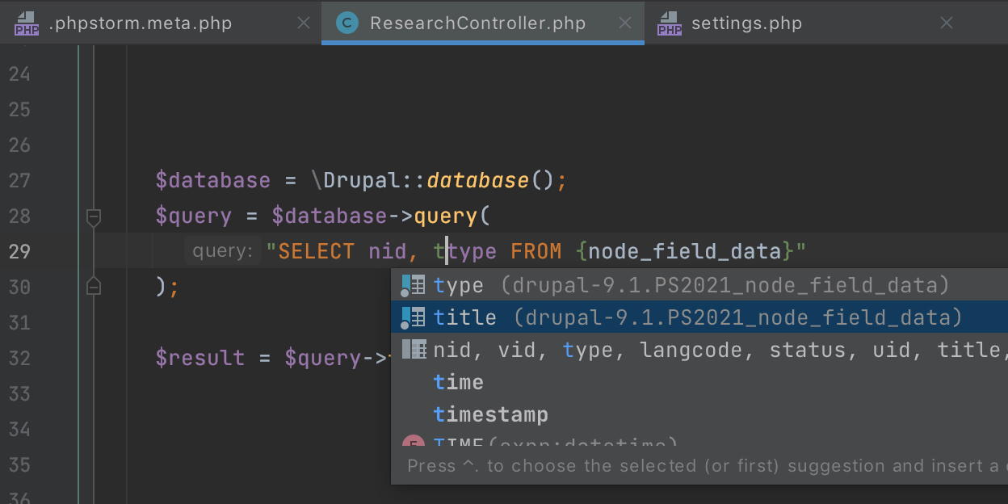
Task: Click PHP file icon on .phpstorm.meta.php tab
Action: (26, 23)
